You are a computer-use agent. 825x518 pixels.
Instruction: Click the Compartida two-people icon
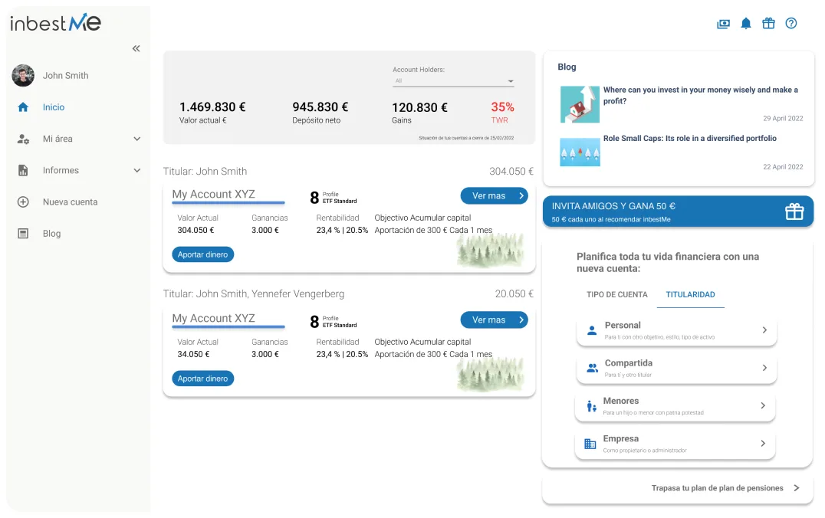(x=593, y=368)
